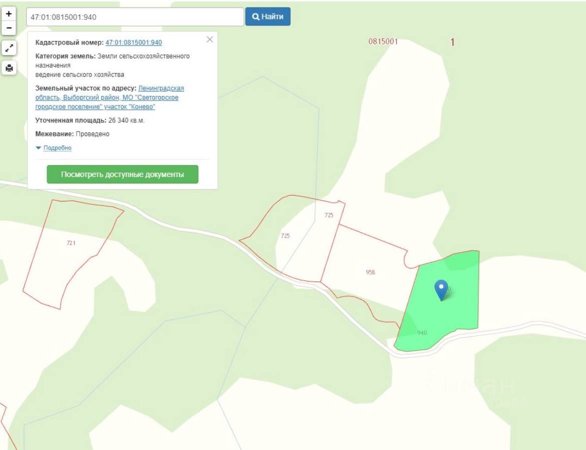Viewport: 586px width, 450px height.
Task: Click the Подробно disclosure triangle
Action: (38, 148)
